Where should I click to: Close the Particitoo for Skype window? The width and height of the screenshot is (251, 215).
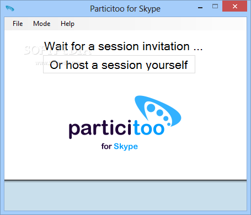click(x=234, y=7)
